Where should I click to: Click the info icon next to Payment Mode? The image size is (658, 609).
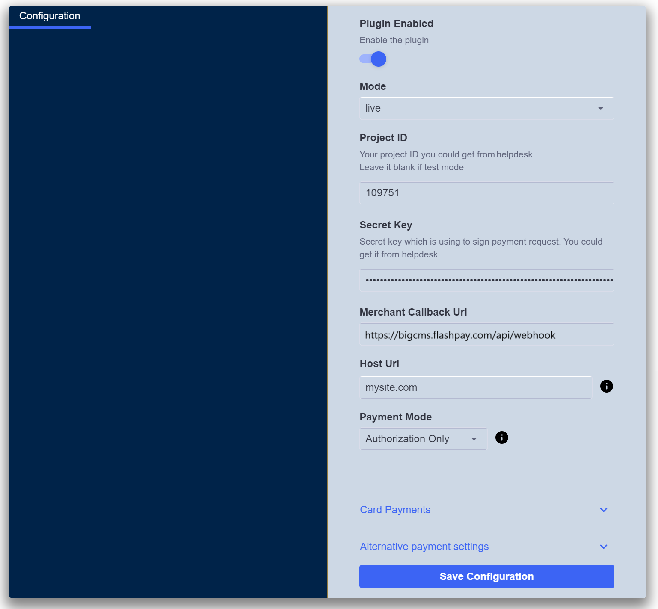tap(501, 438)
